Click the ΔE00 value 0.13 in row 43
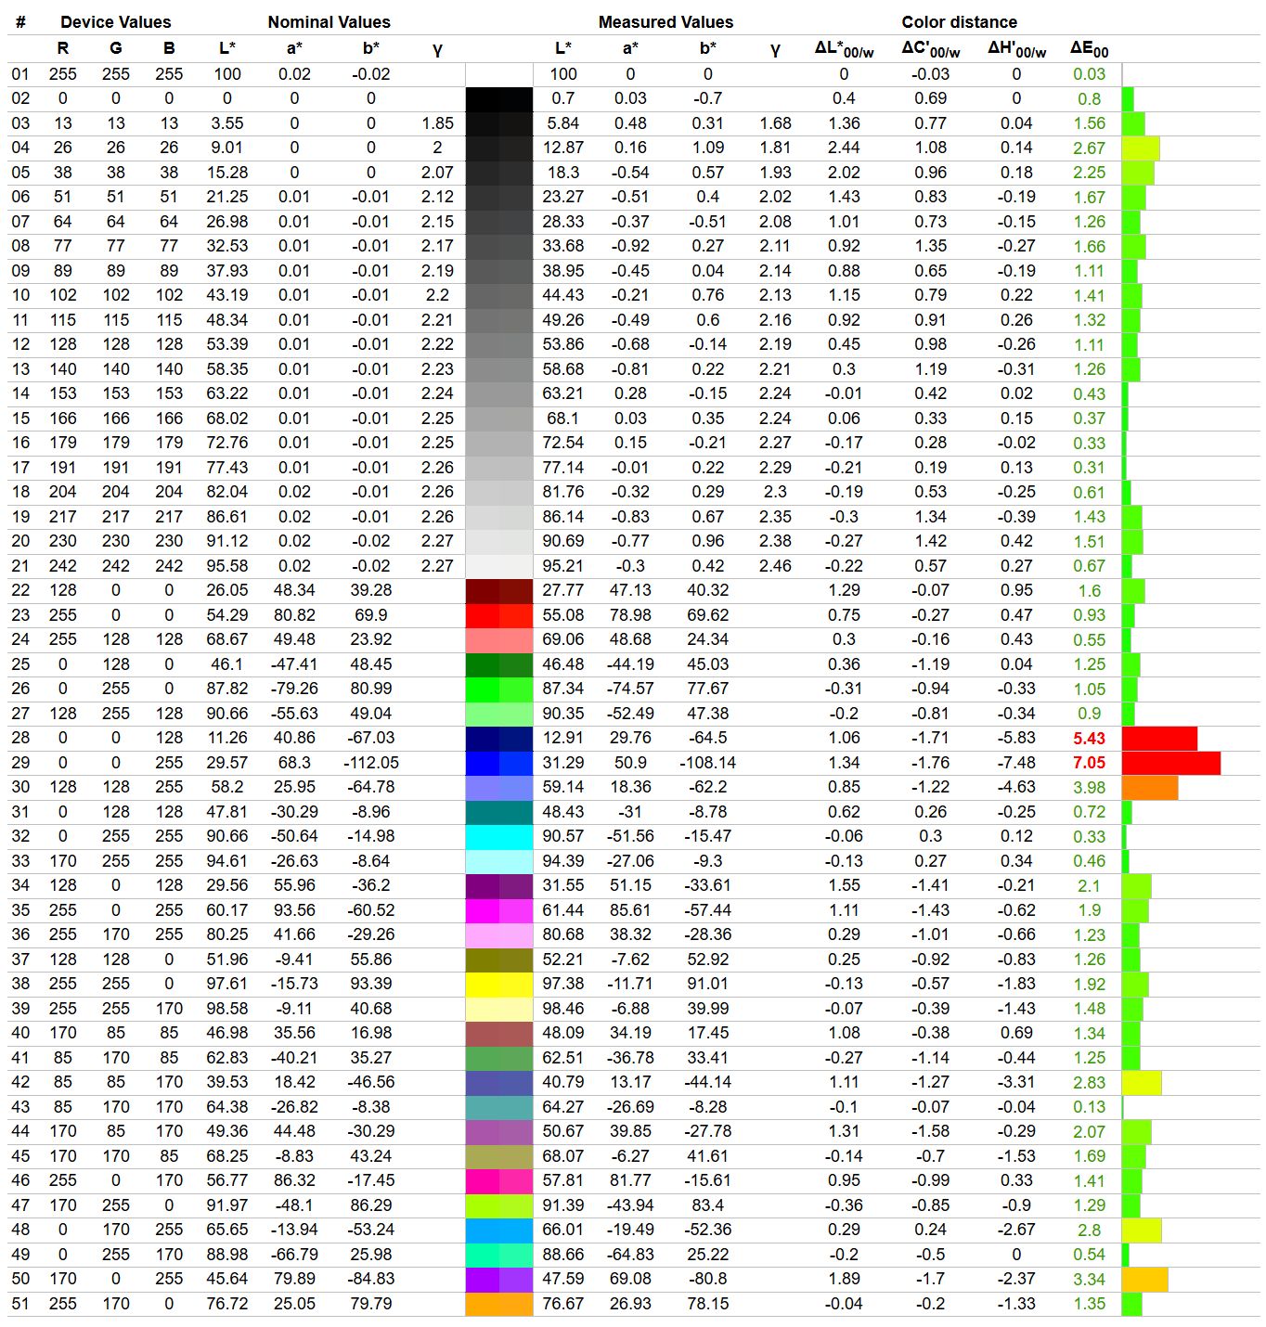 pos(1089,1107)
